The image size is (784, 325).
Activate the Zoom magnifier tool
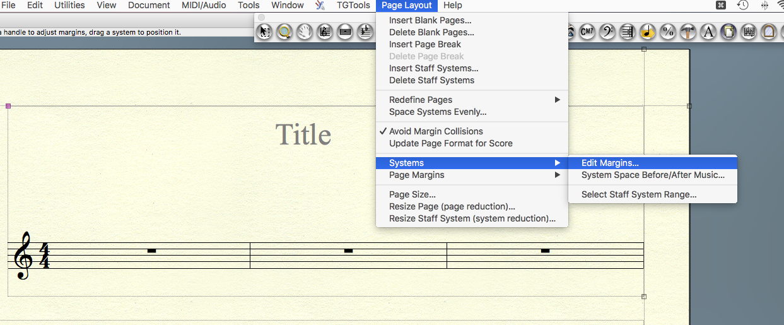(x=285, y=32)
